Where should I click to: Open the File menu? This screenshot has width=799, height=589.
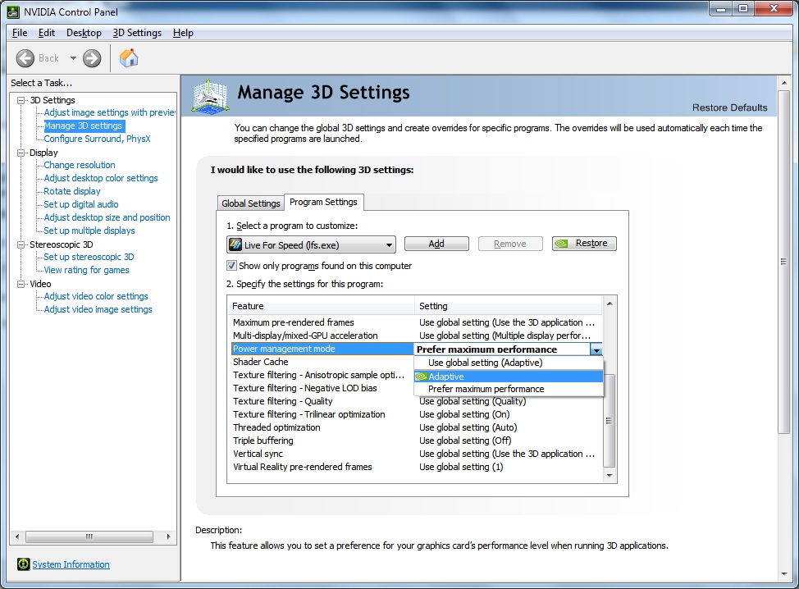[x=20, y=33]
